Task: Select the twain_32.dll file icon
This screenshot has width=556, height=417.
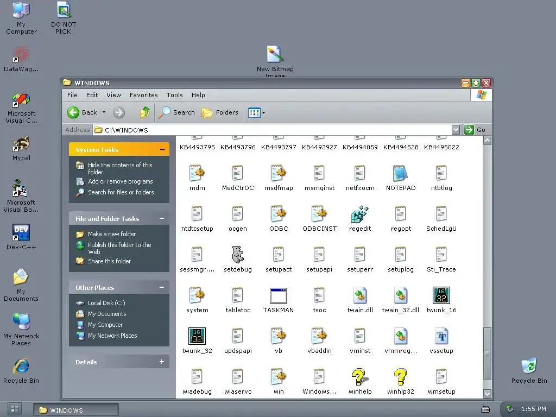Action: pos(401,296)
